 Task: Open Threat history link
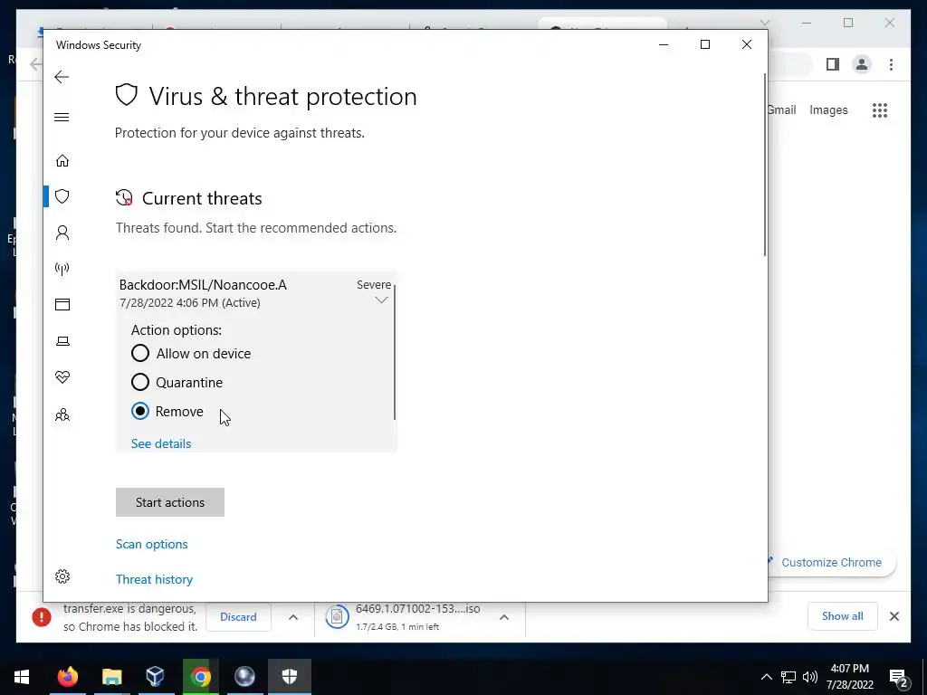coord(154,580)
